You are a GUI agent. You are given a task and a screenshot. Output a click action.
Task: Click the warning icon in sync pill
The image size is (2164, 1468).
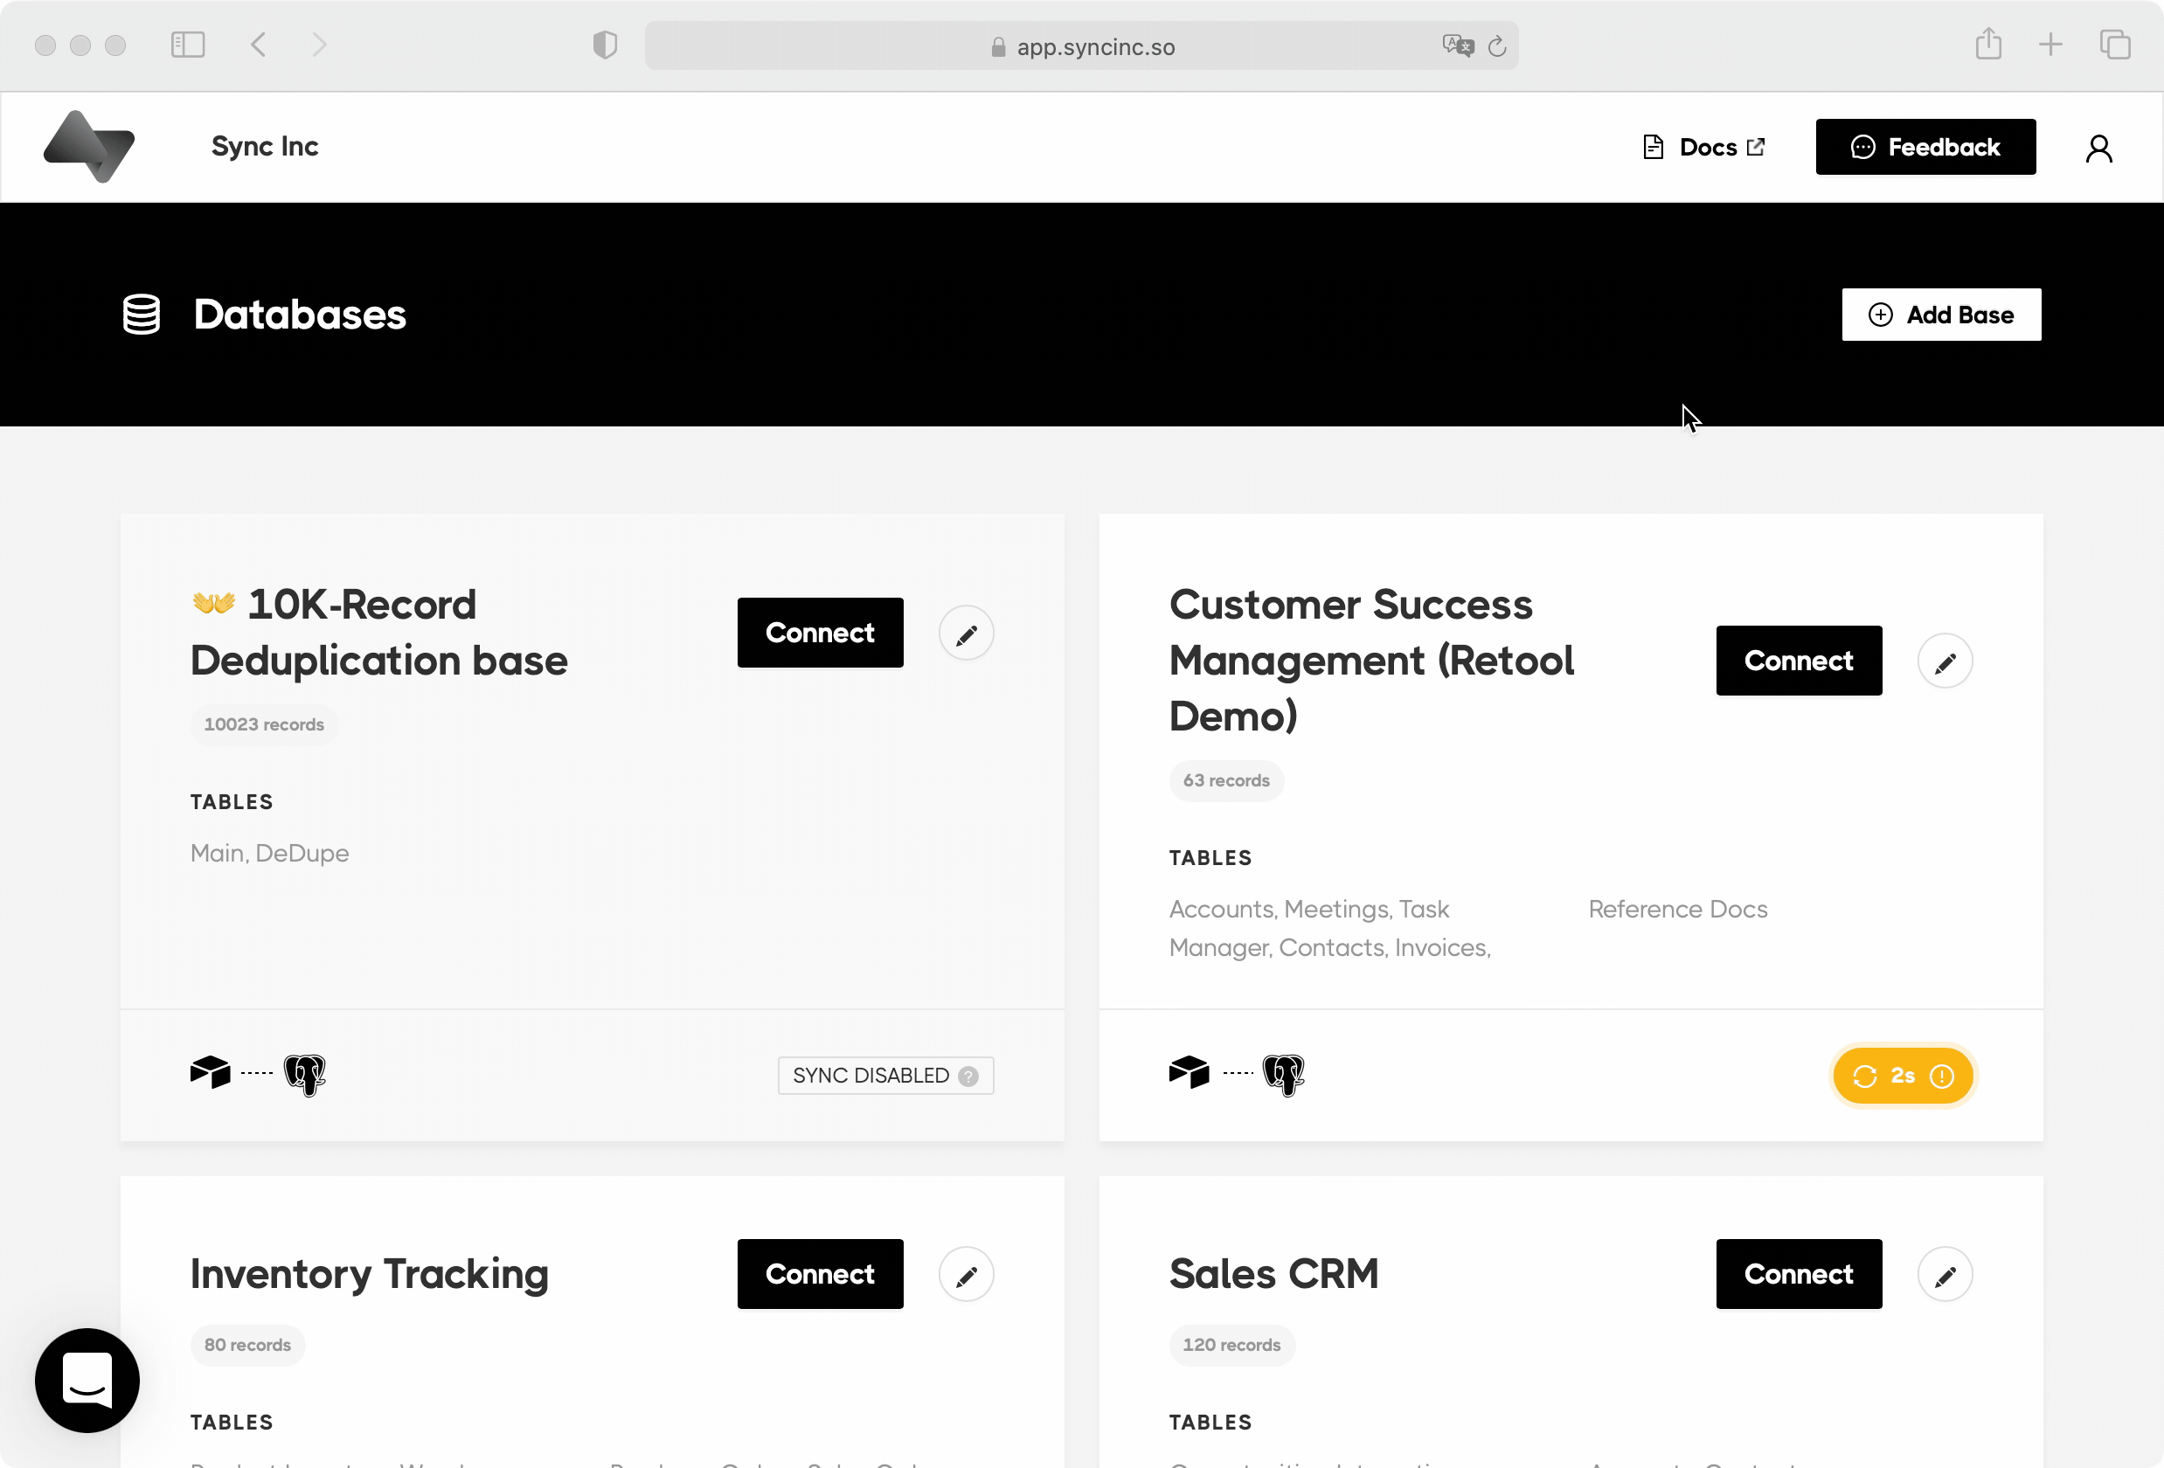[x=1940, y=1077]
